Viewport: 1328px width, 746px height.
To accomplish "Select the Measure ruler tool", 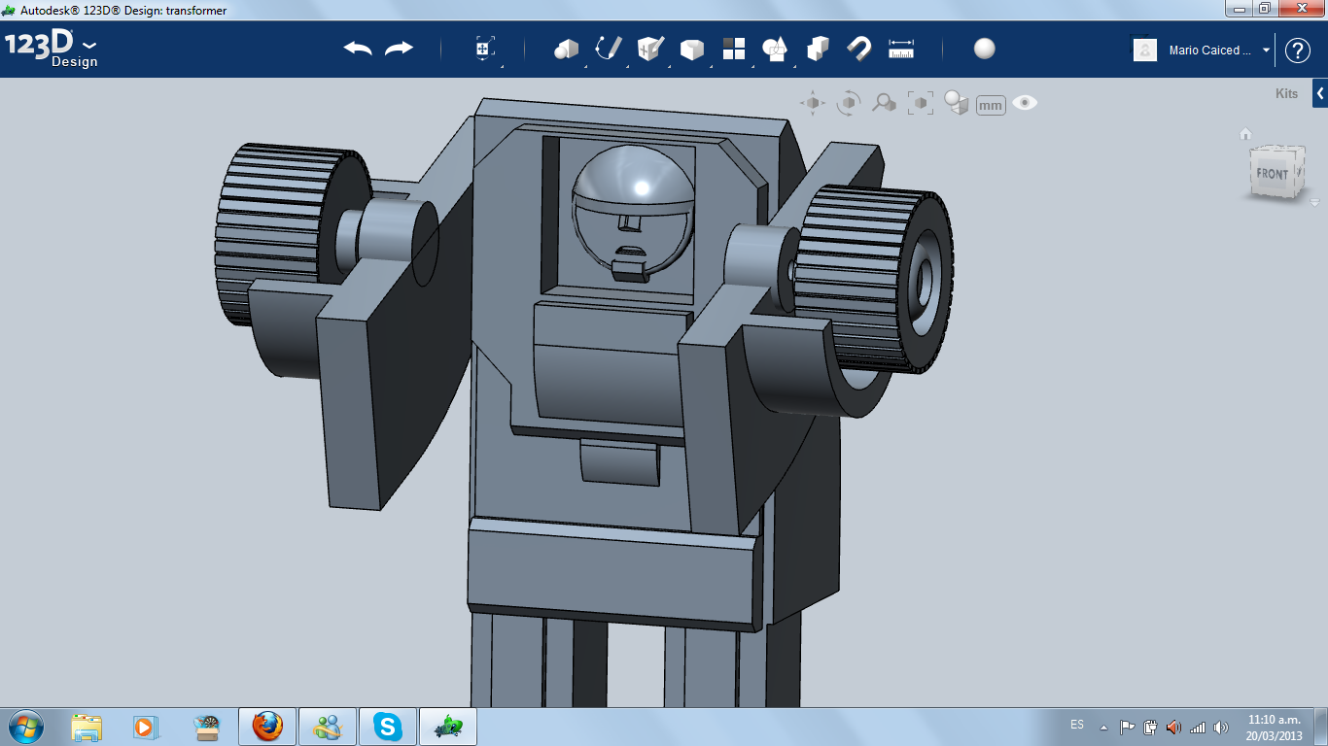I will point(901,49).
